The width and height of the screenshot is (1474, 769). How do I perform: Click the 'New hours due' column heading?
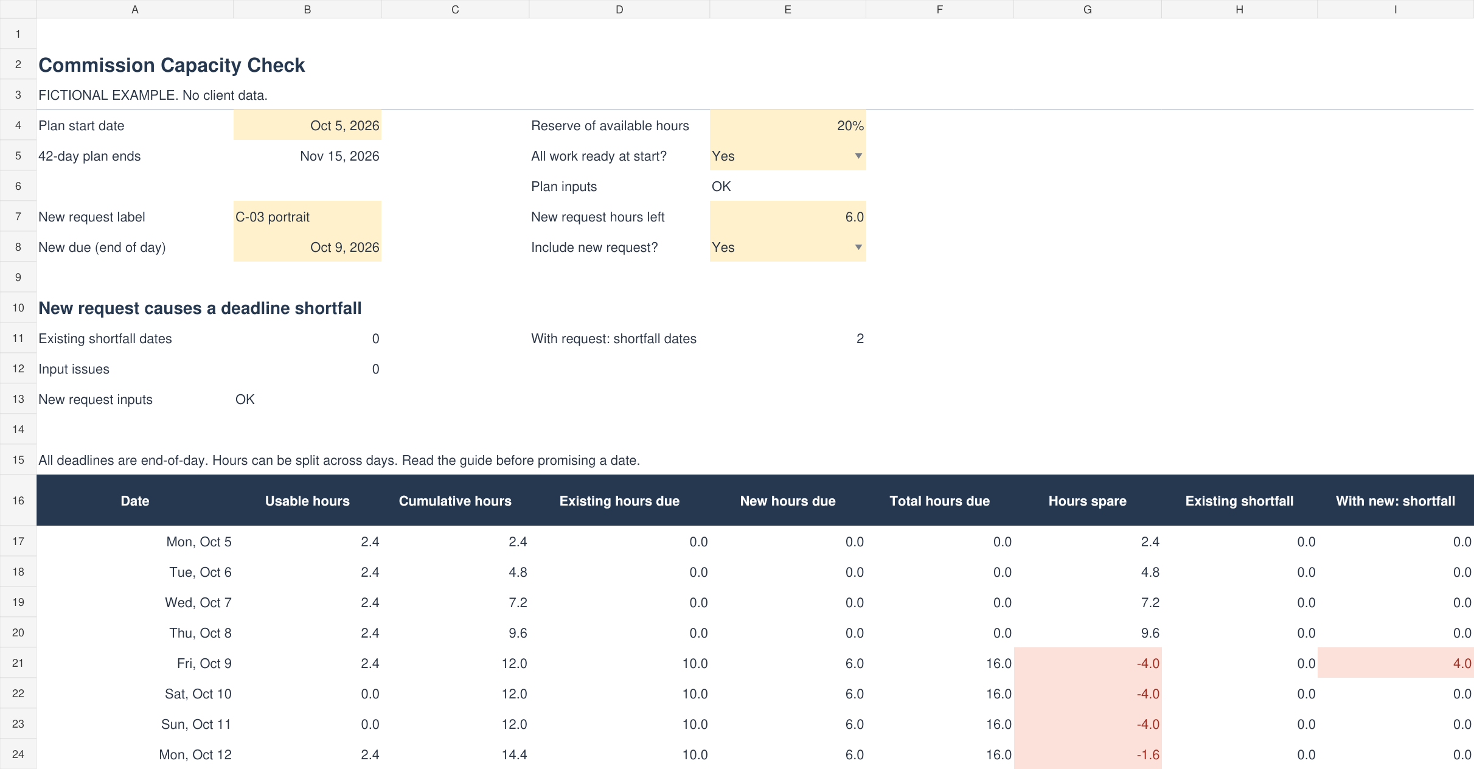[787, 501]
